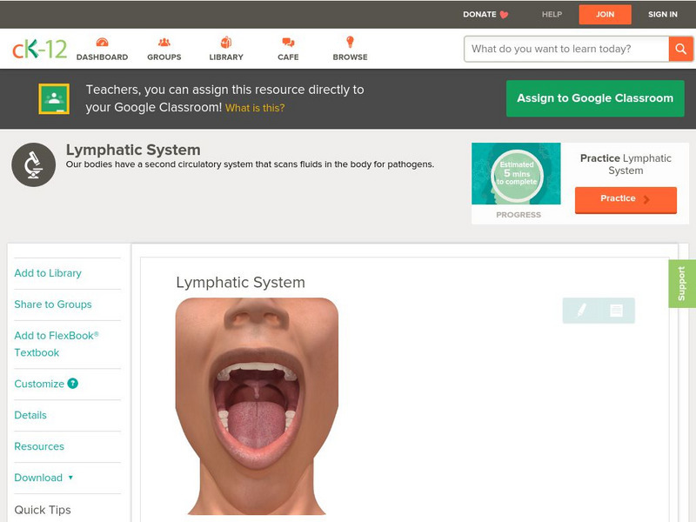Click the microscope subject icon
696x522 pixels.
[34, 164]
